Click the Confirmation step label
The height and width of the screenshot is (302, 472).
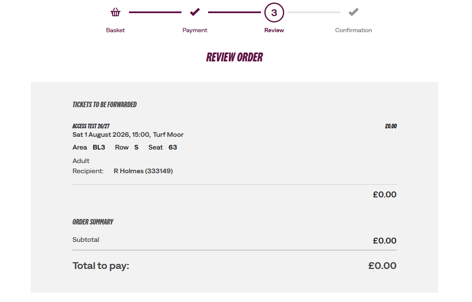click(354, 30)
